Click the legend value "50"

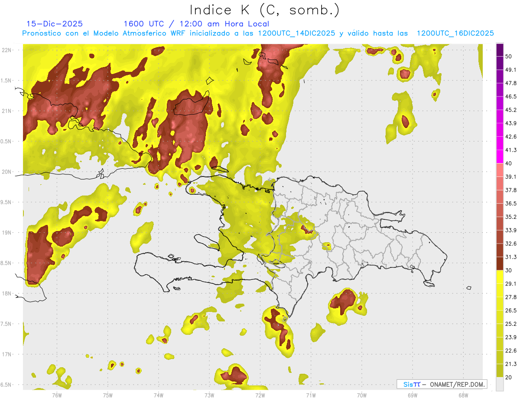tap(509, 56)
